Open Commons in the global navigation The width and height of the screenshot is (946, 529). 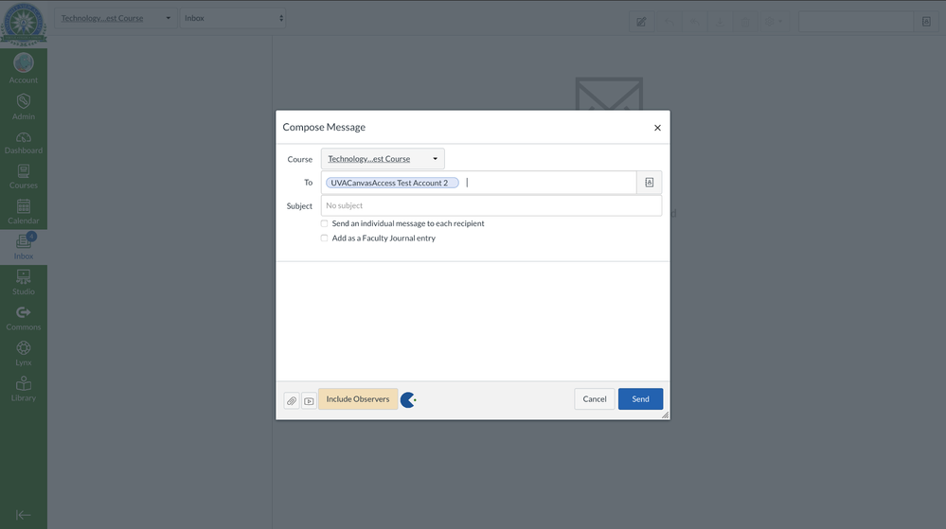24,318
